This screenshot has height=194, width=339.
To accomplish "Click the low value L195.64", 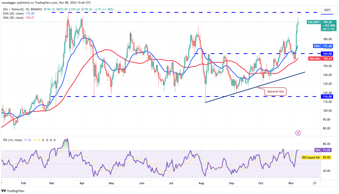I will (75, 9).
